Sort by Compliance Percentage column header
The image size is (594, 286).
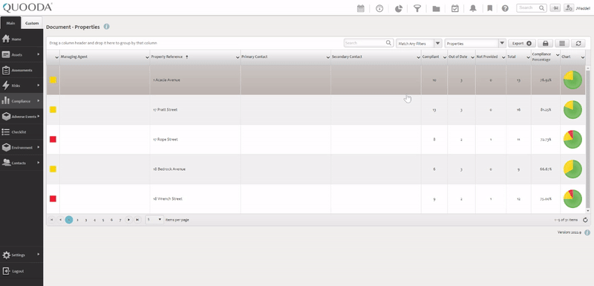point(541,56)
